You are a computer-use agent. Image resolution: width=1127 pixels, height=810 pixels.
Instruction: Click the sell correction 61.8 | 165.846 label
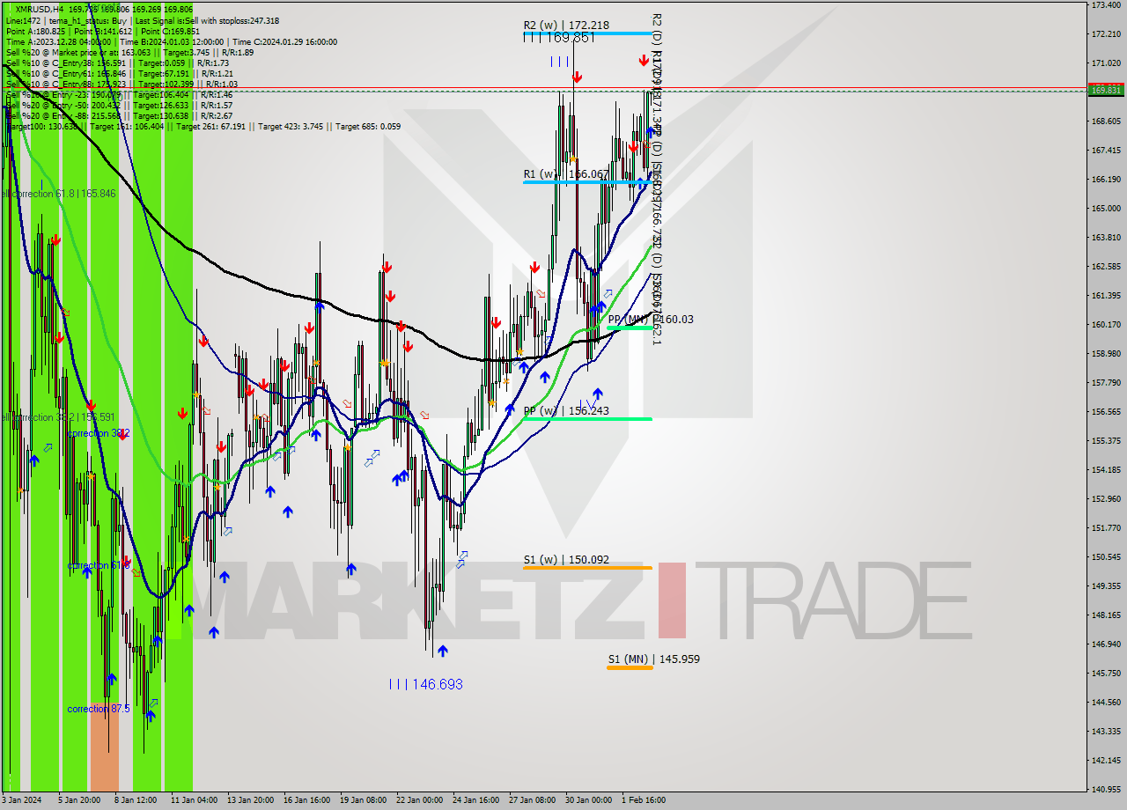(58, 193)
